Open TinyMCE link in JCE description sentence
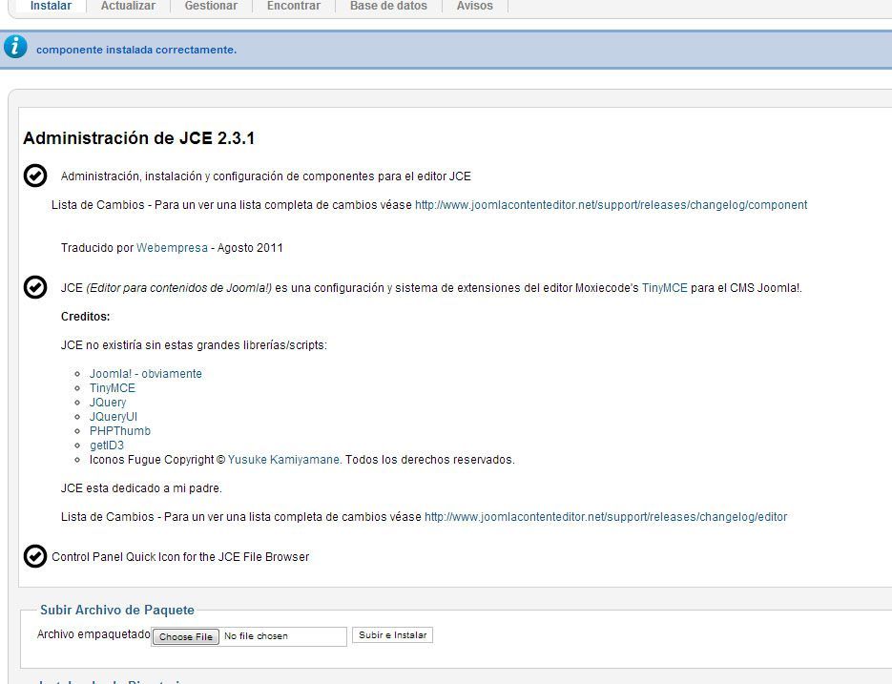892x684 pixels. coord(664,288)
